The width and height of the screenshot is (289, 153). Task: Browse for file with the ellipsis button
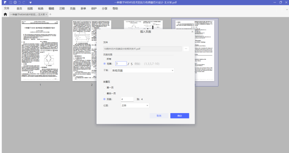pyautogui.click(x=186, y=49)
